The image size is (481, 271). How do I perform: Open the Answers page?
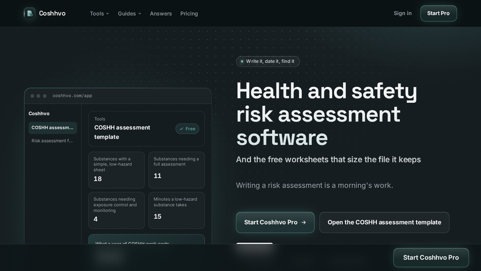coord(161,14)
